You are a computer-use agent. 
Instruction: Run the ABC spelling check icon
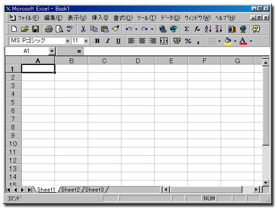pyautogui.click(x=70, y=29)
